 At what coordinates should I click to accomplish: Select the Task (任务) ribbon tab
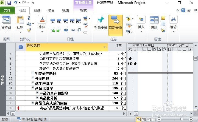pos(23,10)
